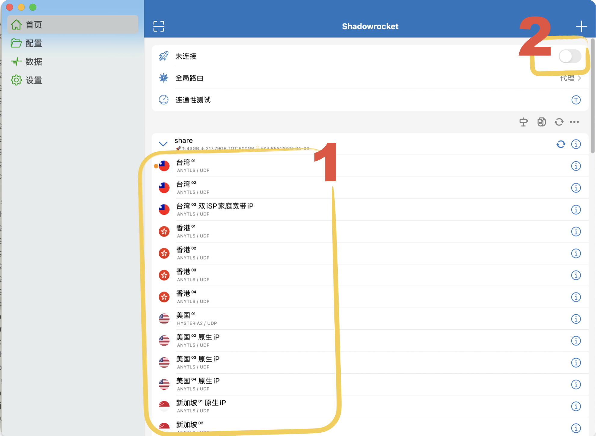Click the connectivity test T icon
The width and height of the screenshot is (596, 436).
(576, 100)
